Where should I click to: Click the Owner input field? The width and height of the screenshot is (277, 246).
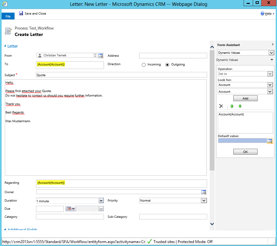(118, 192)
